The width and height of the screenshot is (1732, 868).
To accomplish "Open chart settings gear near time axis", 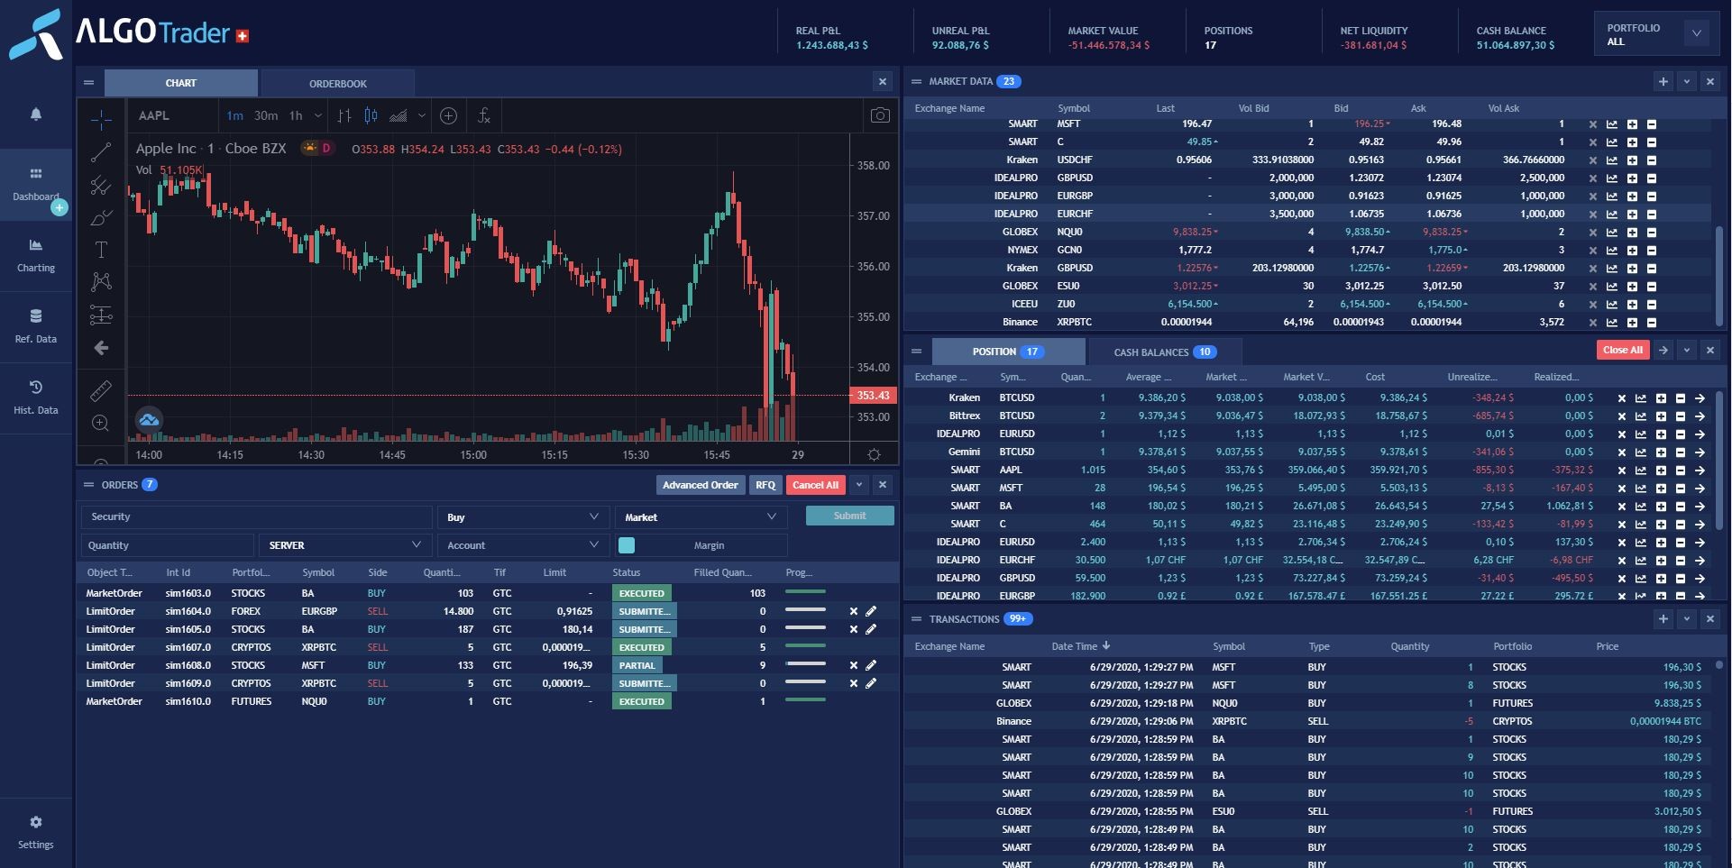I will (874, 454).
